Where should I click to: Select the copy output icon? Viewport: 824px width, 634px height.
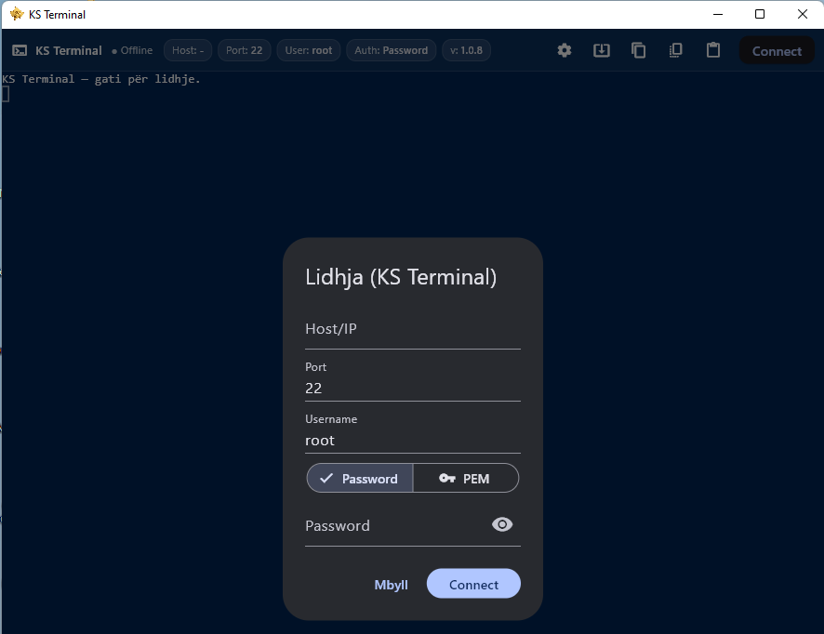click(x=638, y=50)
